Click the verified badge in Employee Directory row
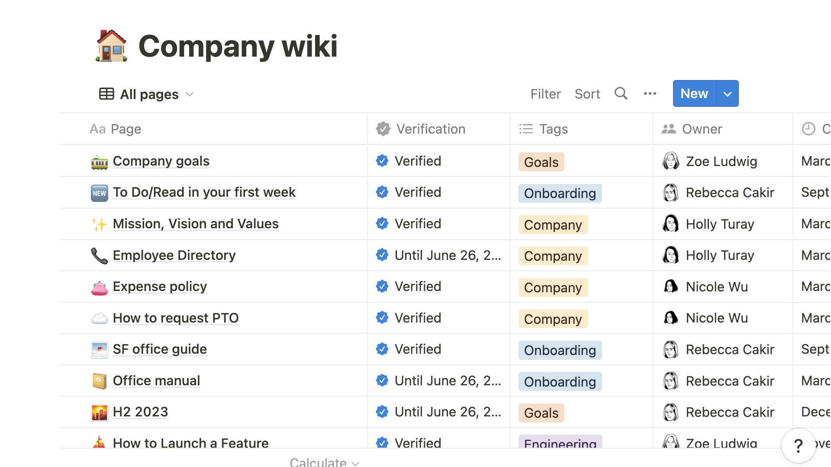 click(x=382, y=255)
